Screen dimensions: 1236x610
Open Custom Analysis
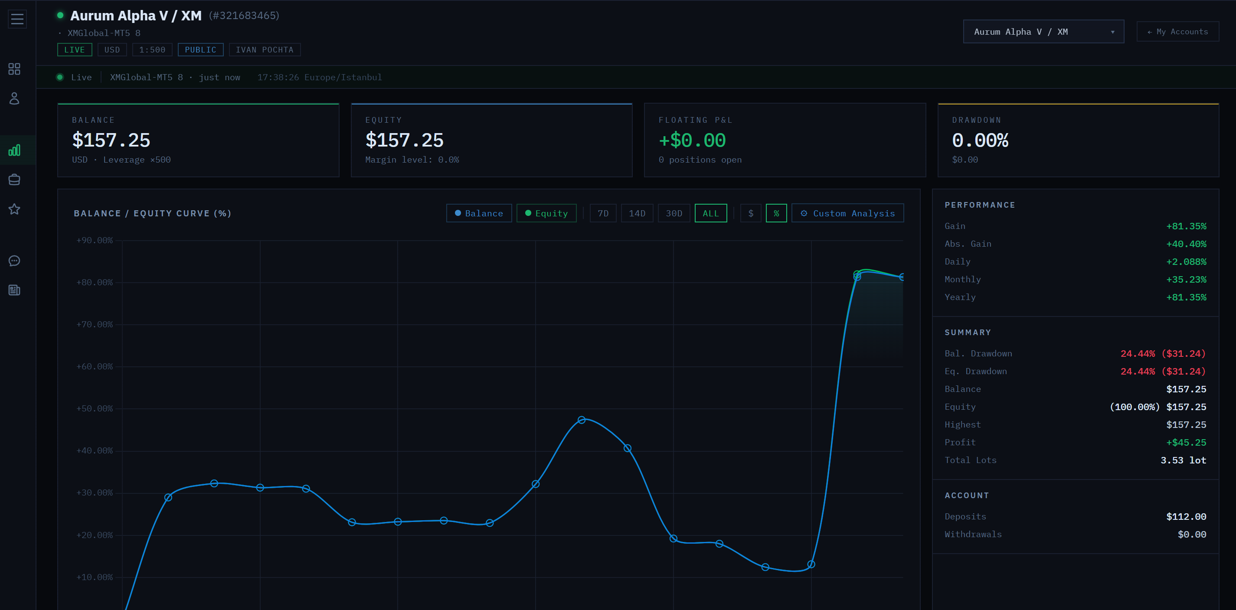[847, 213]
